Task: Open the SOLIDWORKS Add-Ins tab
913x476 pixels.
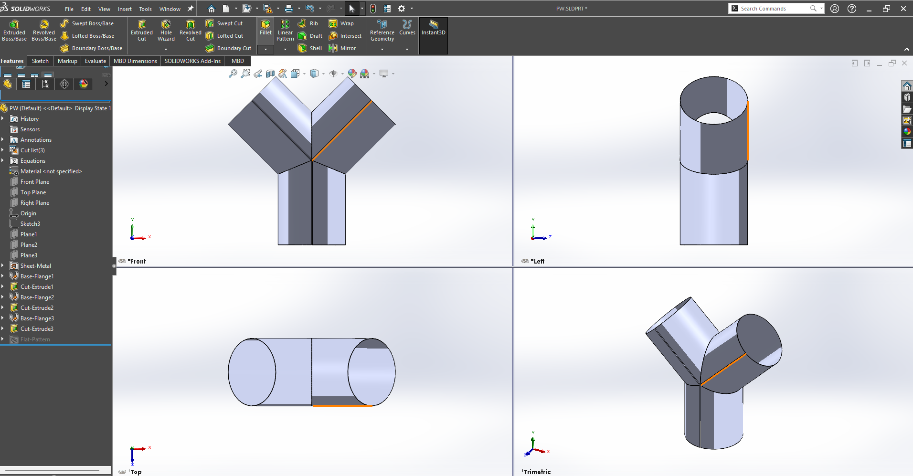Action: pyautogui.click(x=192, y=61)
